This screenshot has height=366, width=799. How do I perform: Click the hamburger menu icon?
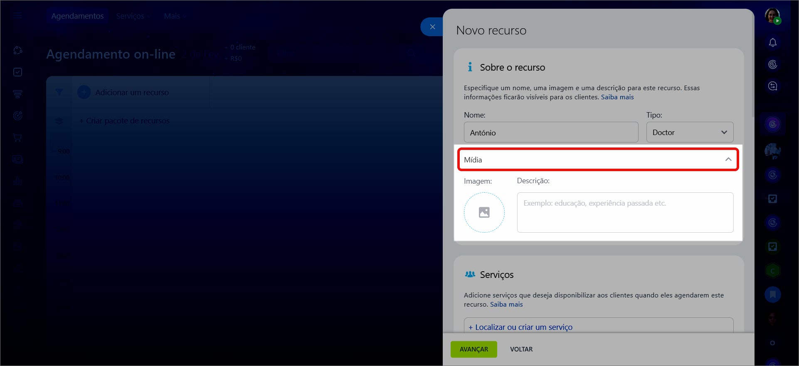pos(17,16)
